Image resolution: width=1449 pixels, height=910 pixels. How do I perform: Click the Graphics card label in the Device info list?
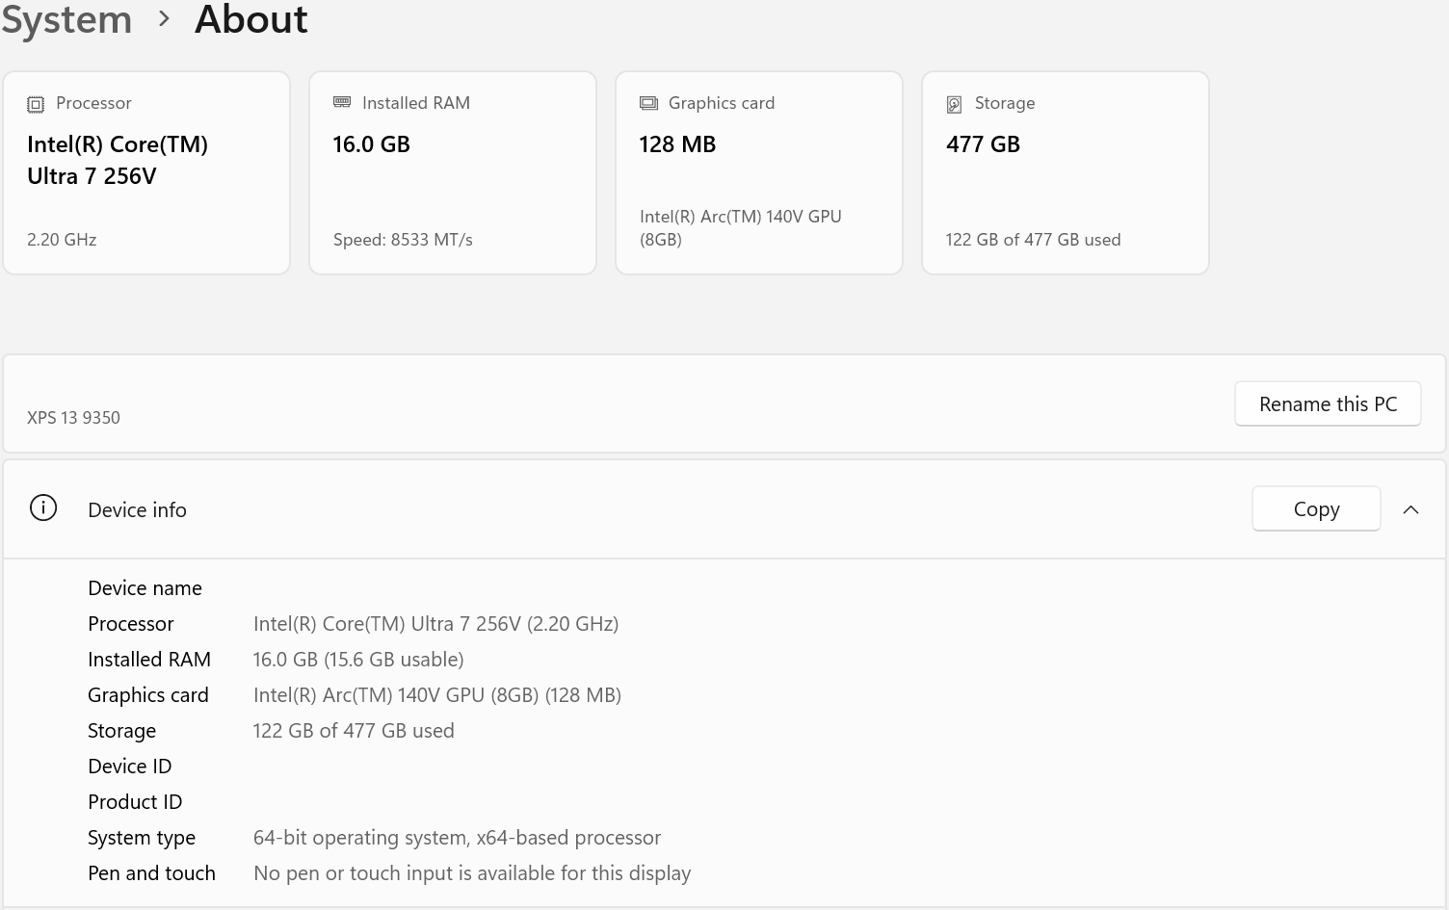148,695
